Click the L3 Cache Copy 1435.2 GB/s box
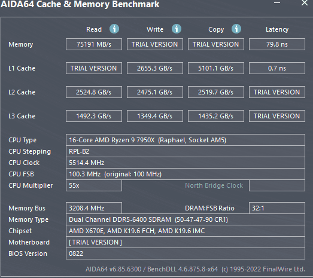This screenshot has width=313, height=278. [216, 116]
